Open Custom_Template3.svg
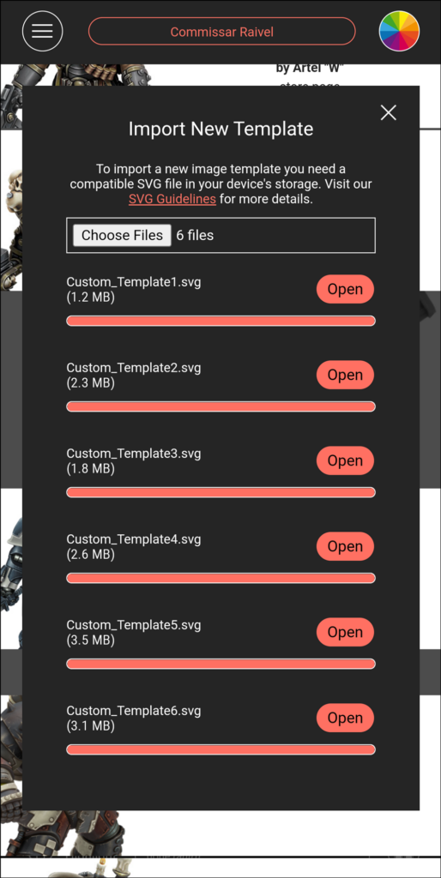441x878 pixels. (x=345, y=460)
